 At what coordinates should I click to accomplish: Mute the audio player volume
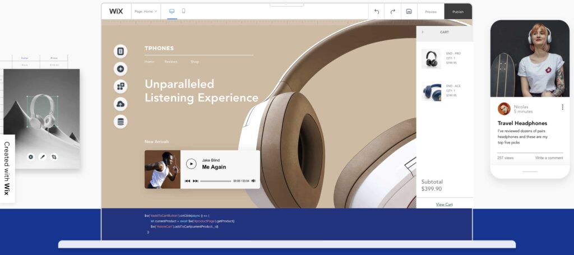coord(253,180)
